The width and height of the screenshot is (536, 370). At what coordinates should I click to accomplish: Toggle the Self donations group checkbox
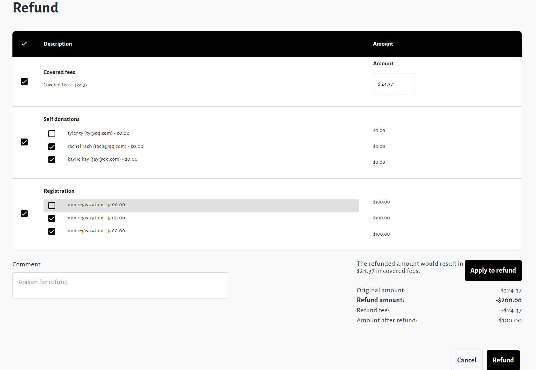click(x=24, y=142)
